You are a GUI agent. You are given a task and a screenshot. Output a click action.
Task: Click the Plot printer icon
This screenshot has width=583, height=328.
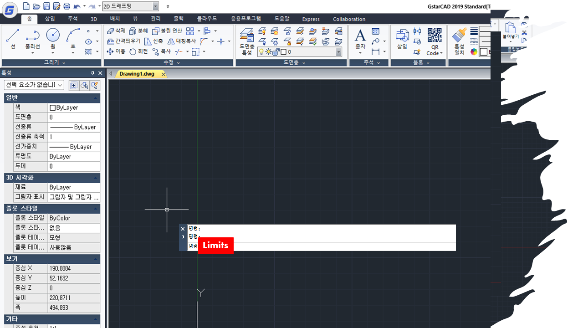67,6
